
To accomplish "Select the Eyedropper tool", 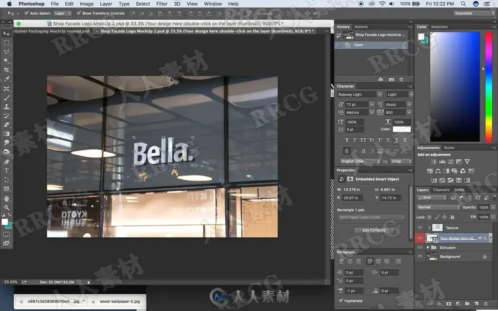I will [x=6, y=79].
